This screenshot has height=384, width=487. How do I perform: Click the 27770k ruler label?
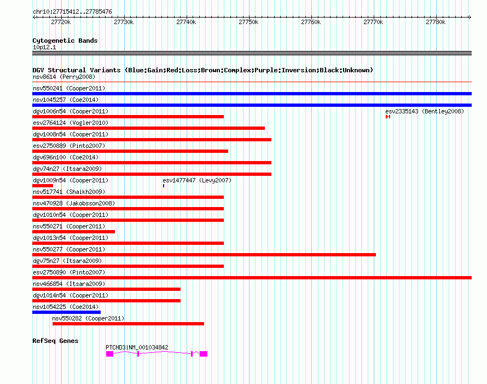373,22
